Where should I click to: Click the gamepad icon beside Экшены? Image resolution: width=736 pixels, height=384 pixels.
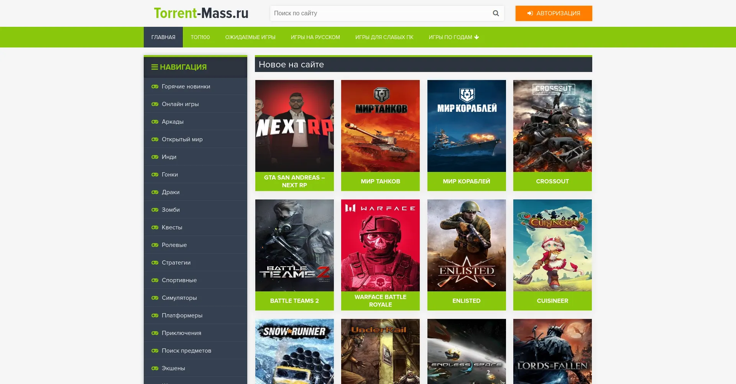[155, 368]
